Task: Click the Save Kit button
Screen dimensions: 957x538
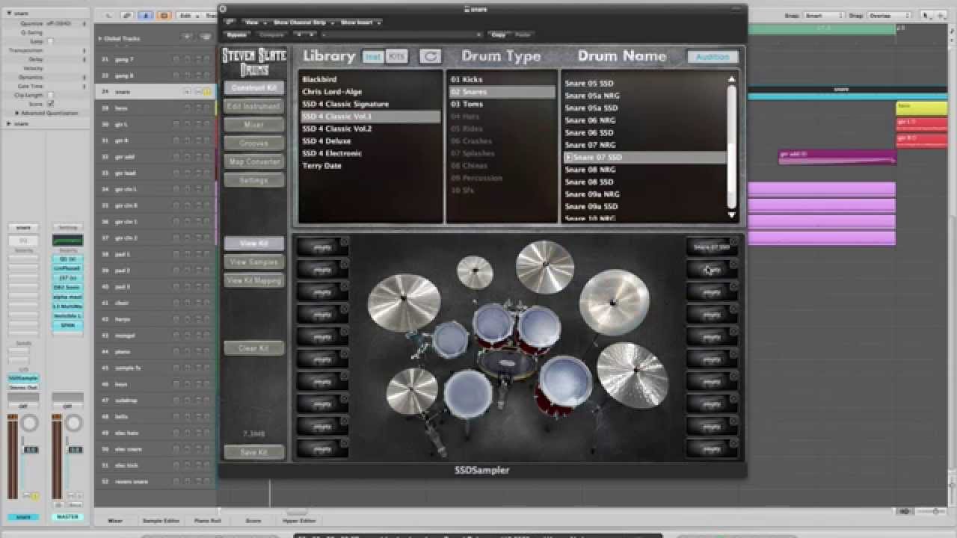Action: pos(254,452)
